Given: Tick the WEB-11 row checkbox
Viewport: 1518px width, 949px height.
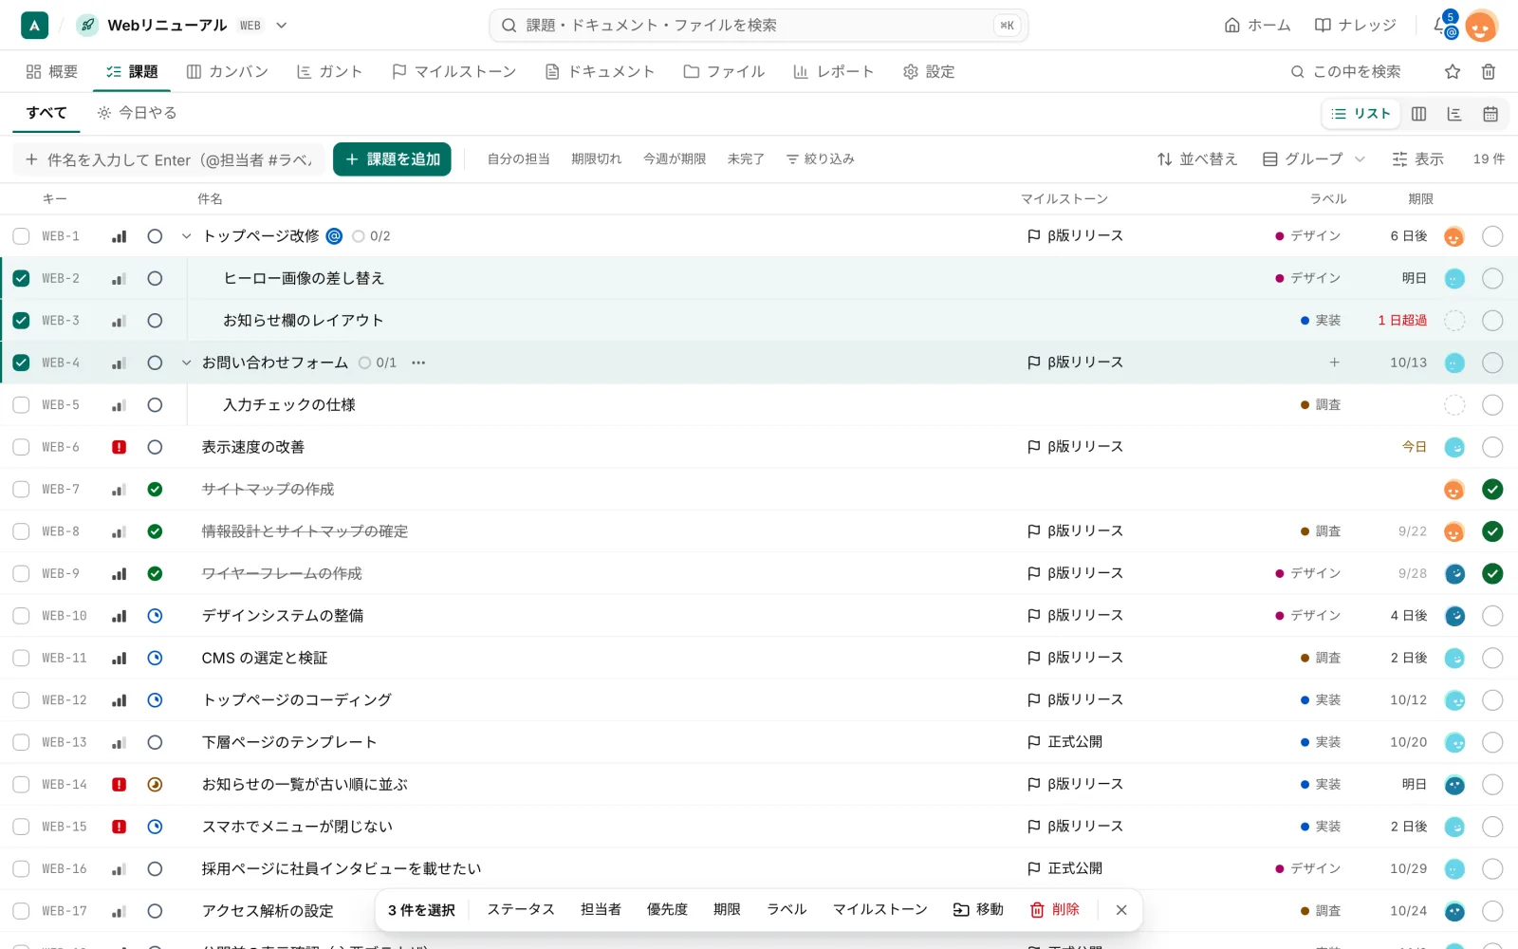Looking at the screenshot, I should click(x=21, y=658).
